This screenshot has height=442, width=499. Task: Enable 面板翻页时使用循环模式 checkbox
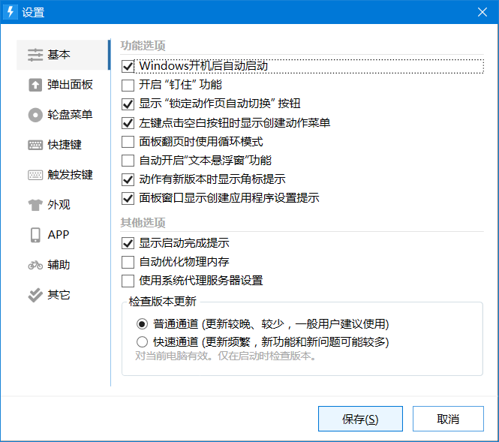point(128,142)
